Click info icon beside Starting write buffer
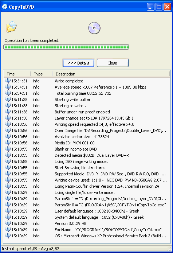173x253 pixels. (x=8, y=99)
